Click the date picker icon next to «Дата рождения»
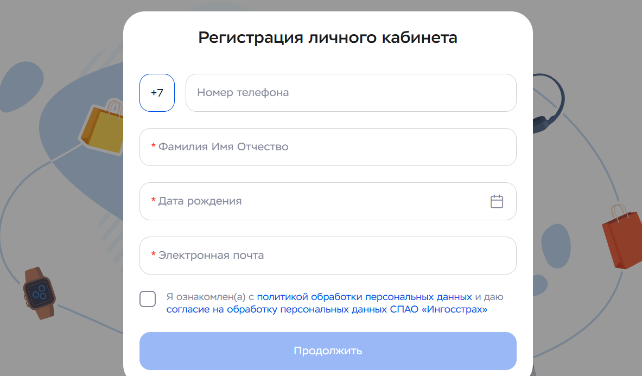Screen dimensions: 642x376 (496, 201)
